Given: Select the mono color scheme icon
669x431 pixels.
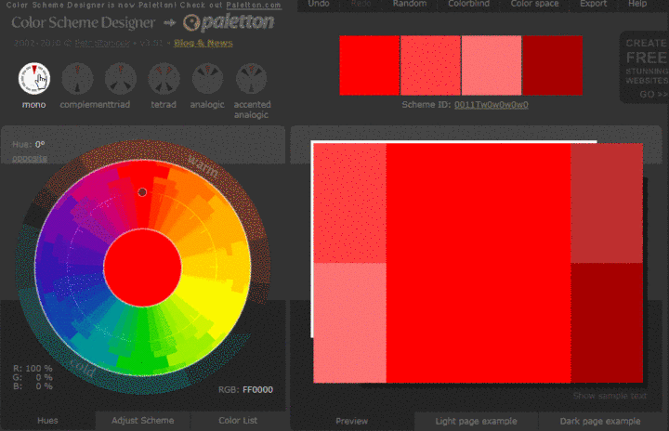Looking at the screenshot, I should (x=34, y=79).
